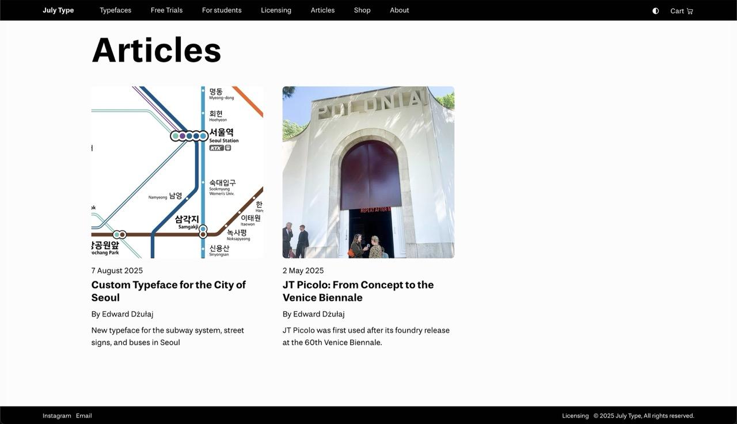Image resolution: width=737 pixels, height=424 pixels.
Task: Click Licensing in the top navigation
Action: (x=276, y=10)
